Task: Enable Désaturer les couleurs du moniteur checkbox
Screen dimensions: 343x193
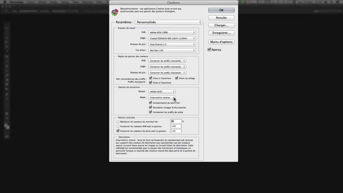Action: click(118, 122)
